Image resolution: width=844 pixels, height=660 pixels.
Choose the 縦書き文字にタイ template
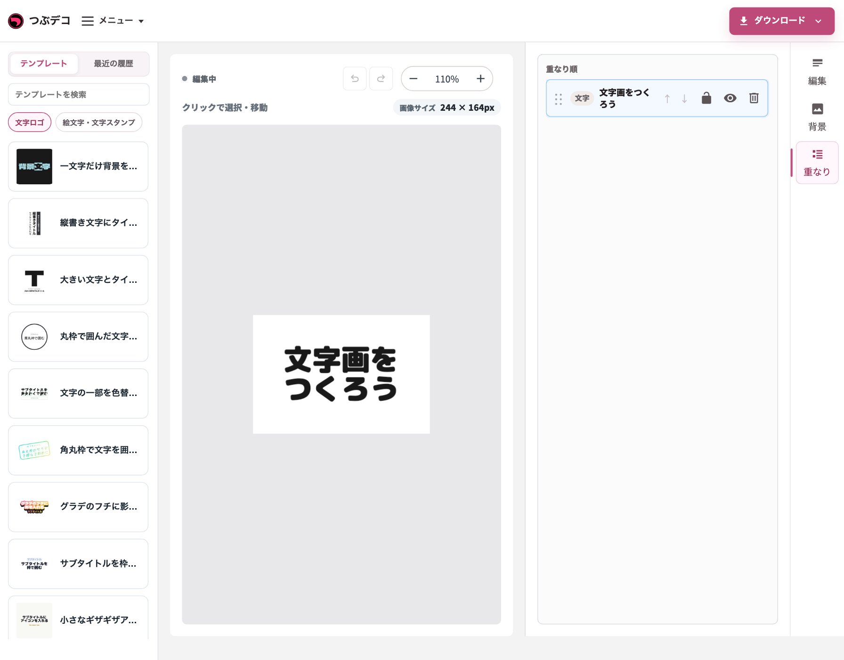(78, 223)
